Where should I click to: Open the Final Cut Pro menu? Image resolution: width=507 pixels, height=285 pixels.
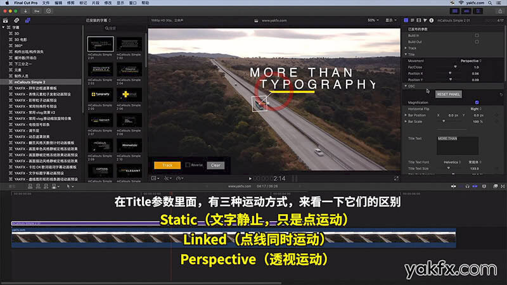coord(26,3)
